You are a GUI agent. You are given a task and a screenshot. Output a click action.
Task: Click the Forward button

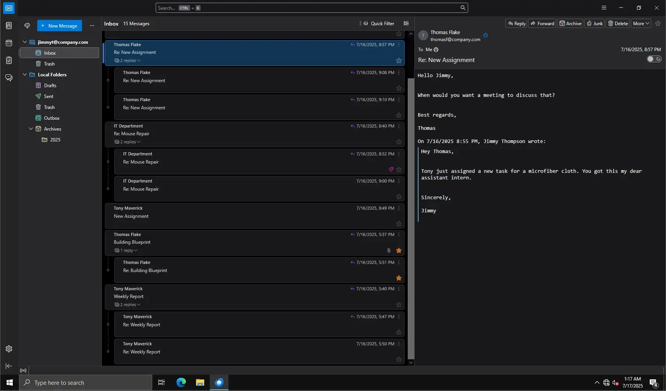point(542,24)
